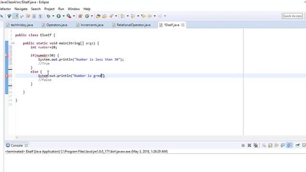Click the Back navigation arrow

pyautogui.click(x=150, y=16)
